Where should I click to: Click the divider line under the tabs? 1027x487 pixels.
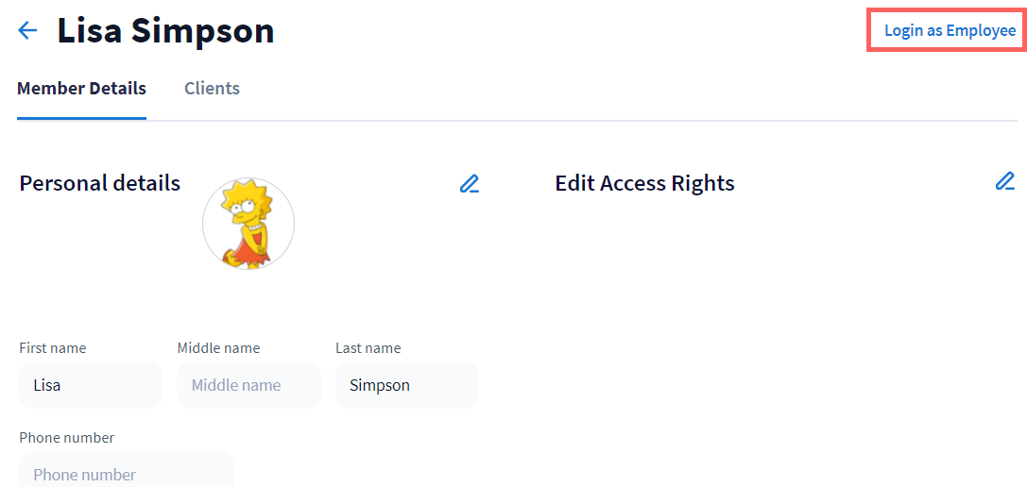(567, 121)
